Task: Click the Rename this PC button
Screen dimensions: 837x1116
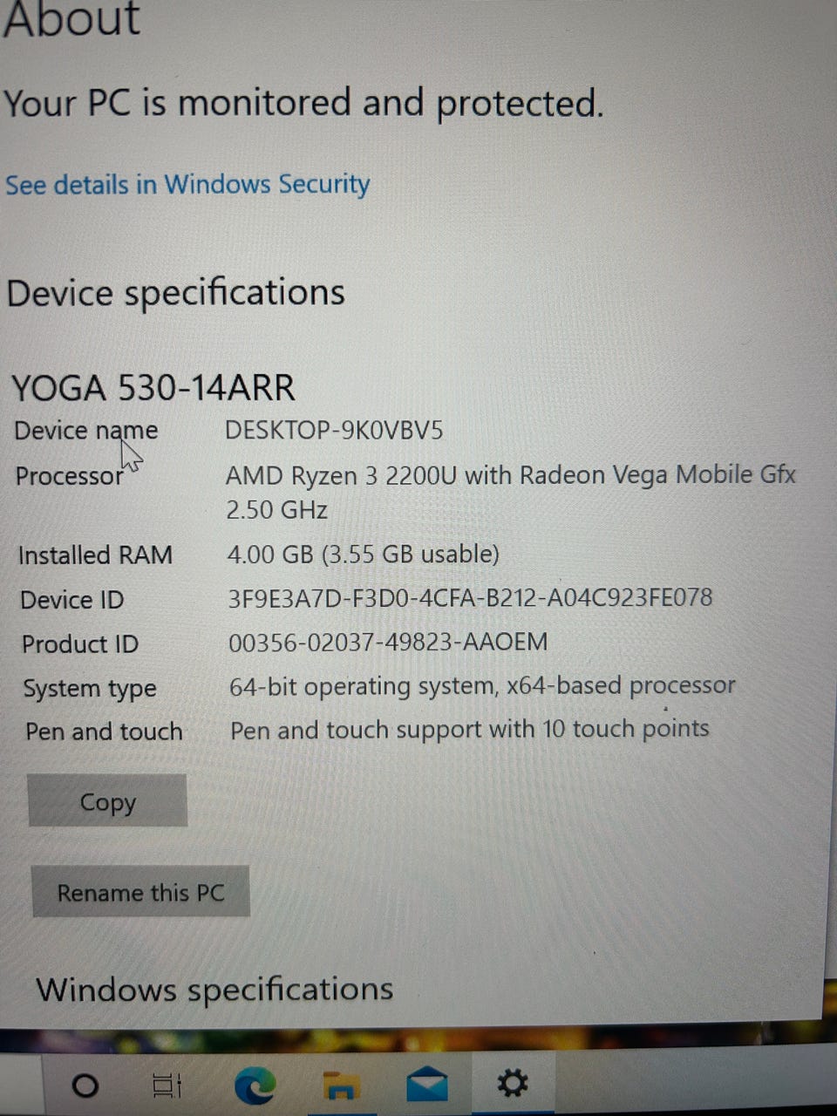Action: point(141,892)
